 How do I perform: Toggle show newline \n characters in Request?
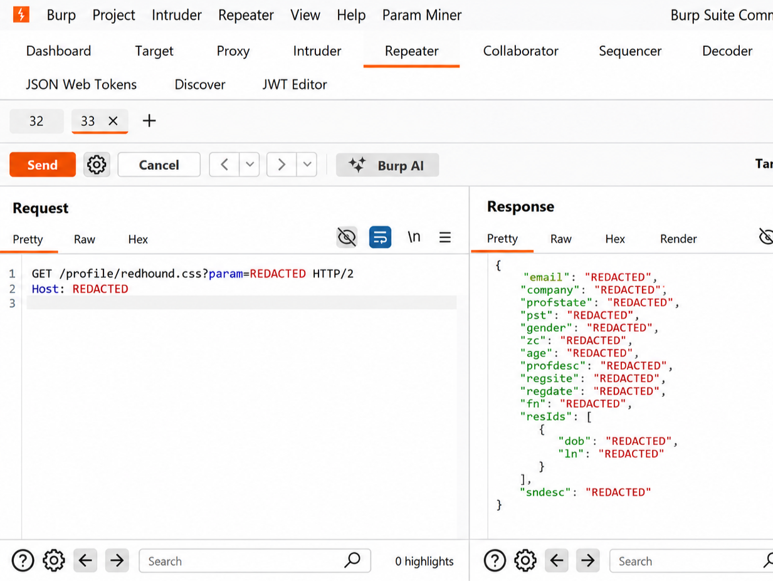414,237
